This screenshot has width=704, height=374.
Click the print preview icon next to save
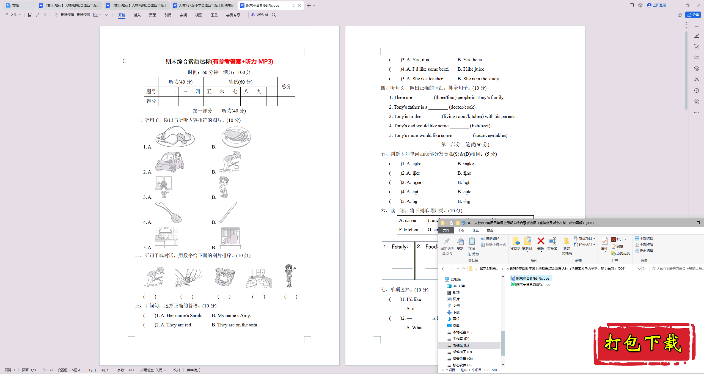(37, 15)
